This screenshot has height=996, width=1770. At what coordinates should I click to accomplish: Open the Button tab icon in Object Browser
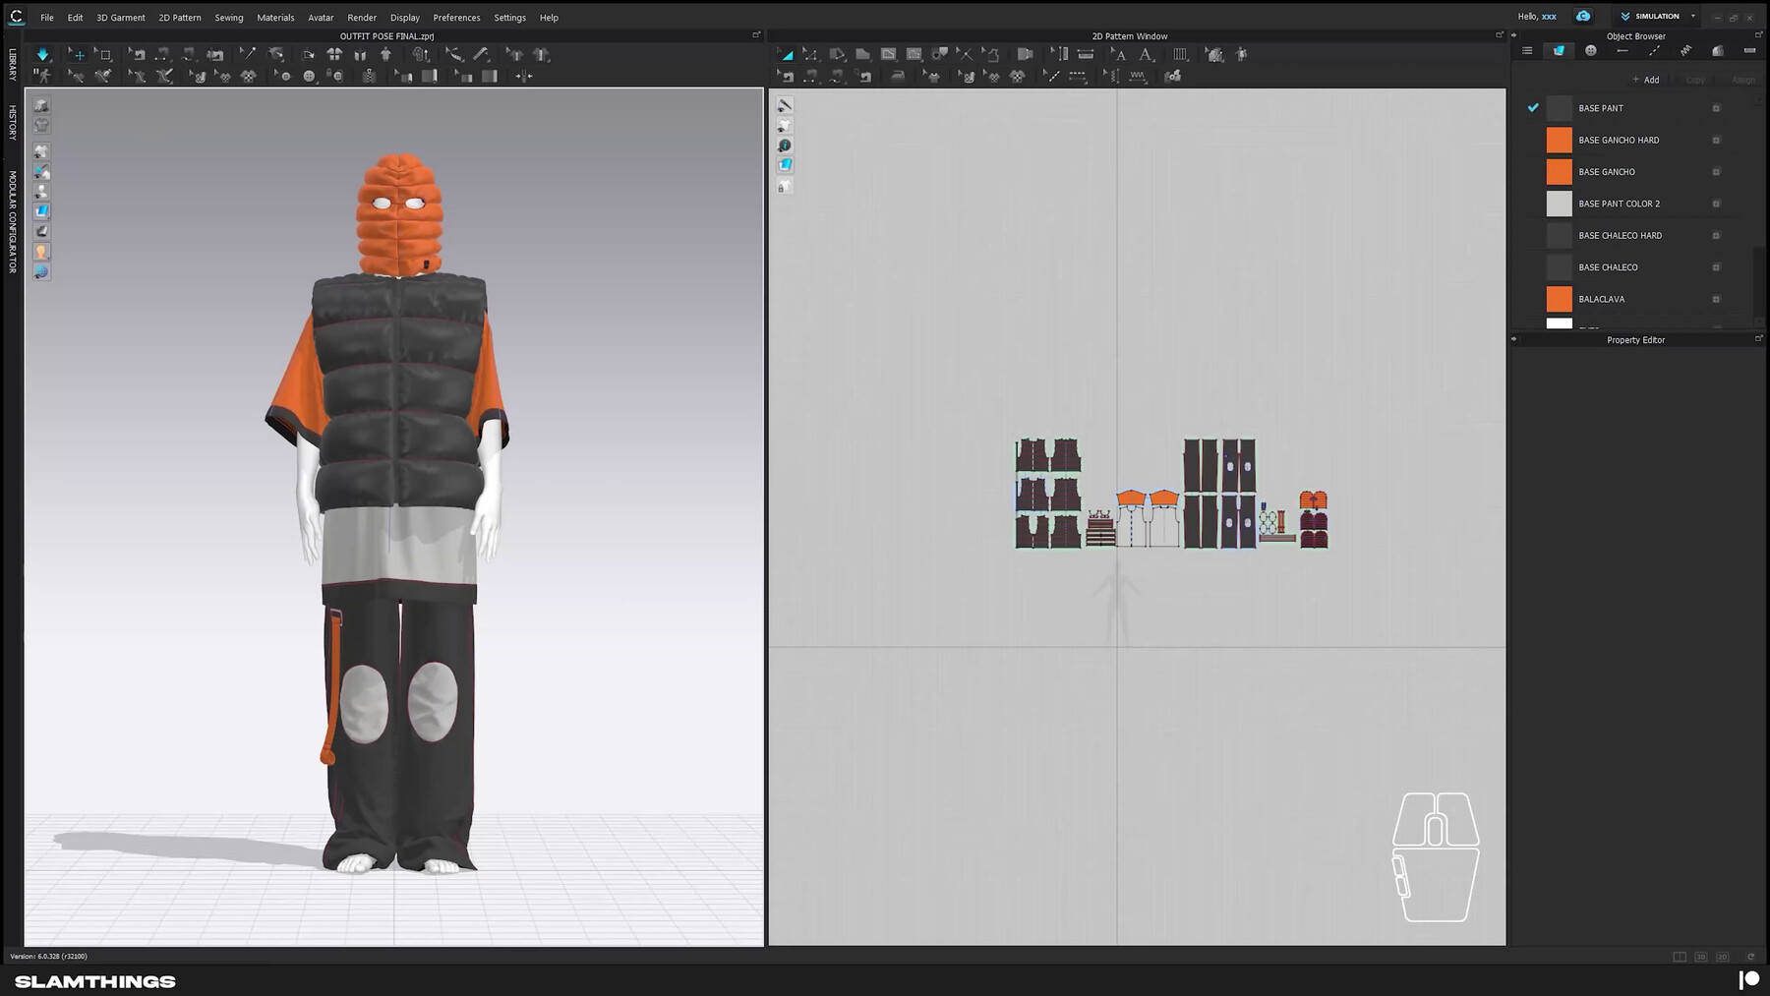click(1591, 51)
